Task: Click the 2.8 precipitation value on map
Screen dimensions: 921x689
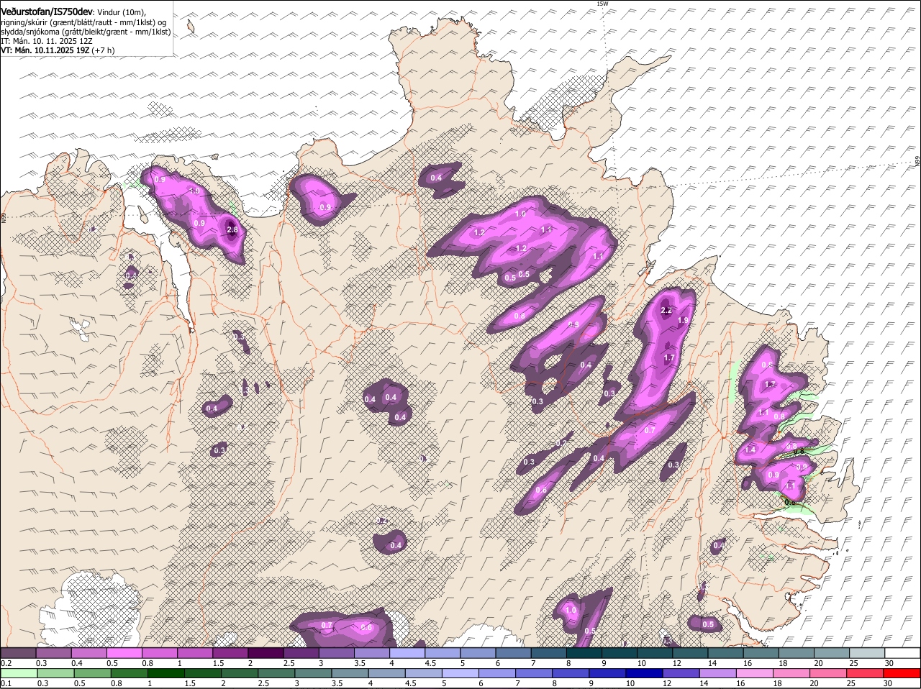Action: (232, 230)
